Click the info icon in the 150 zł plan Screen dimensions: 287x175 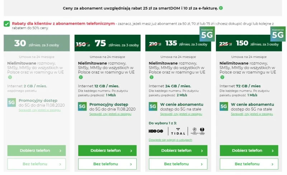coord(222,77)
